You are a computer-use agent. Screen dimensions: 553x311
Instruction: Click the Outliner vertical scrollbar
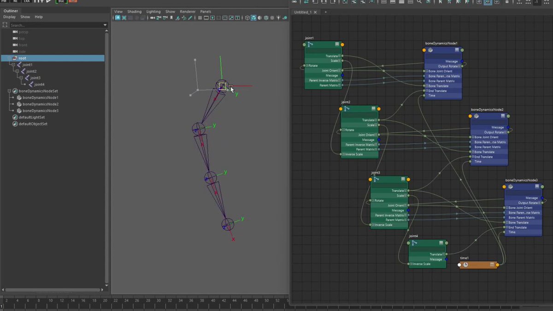[x=107, y=152]
